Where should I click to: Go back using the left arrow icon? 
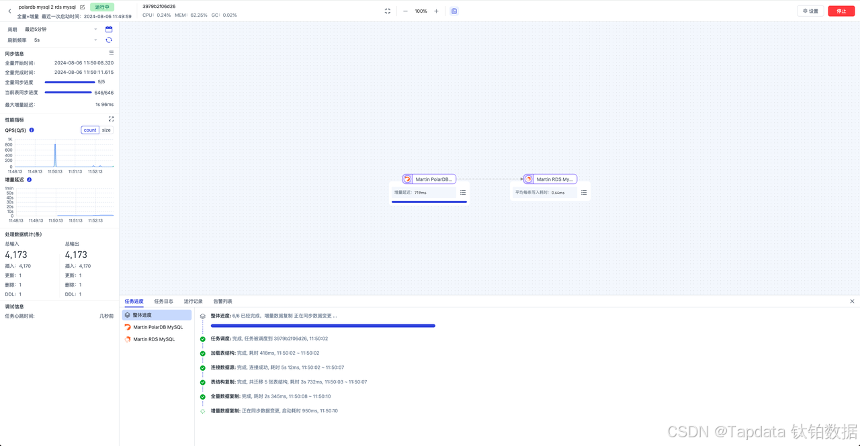click(x=9, y=11)
